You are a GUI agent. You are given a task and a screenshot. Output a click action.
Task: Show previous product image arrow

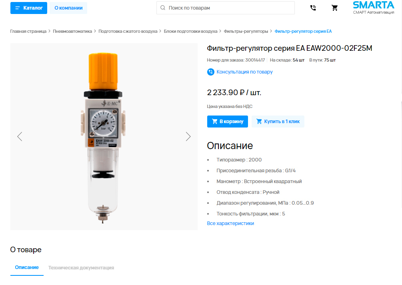tap(20, 137)
